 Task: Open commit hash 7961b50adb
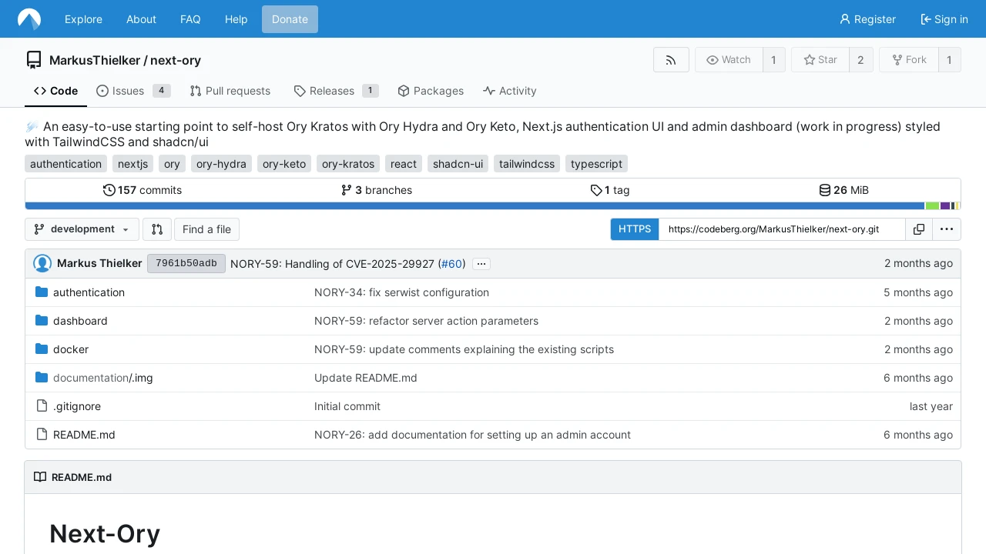pos(186,264)
